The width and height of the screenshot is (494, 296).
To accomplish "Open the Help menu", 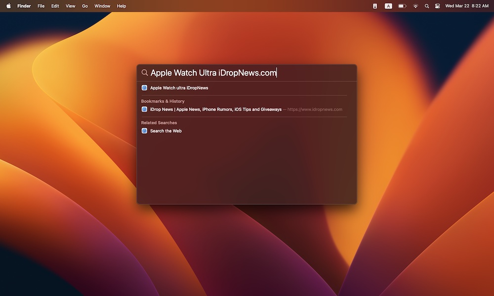I will point(122,6).
